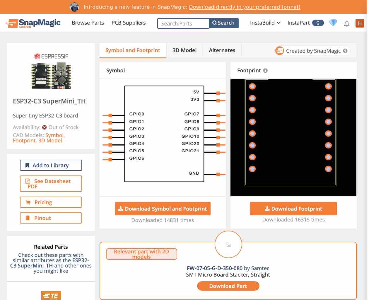Open PCB Suppliers in the navigation
369x300 pixels.
129,23
